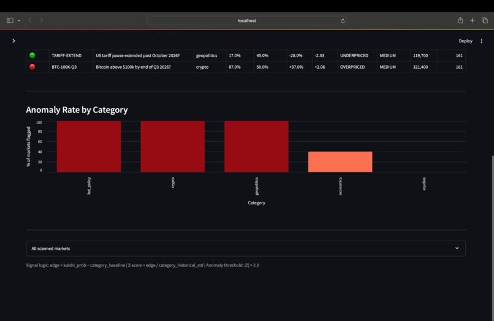Click the equities axis label
The image size is (494, 321).
pos(424,184)
